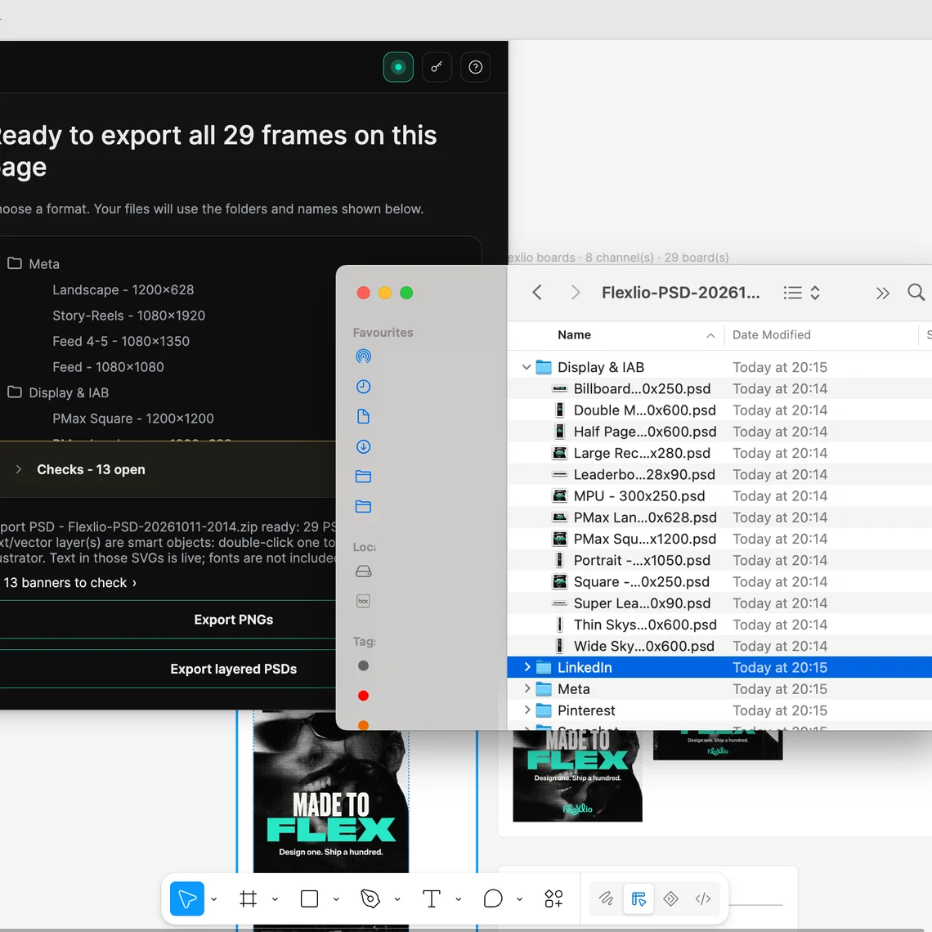Select the Move tool in Figma toolbar
The width and height of the screenshot is (932, 932).
click(187, 898)
